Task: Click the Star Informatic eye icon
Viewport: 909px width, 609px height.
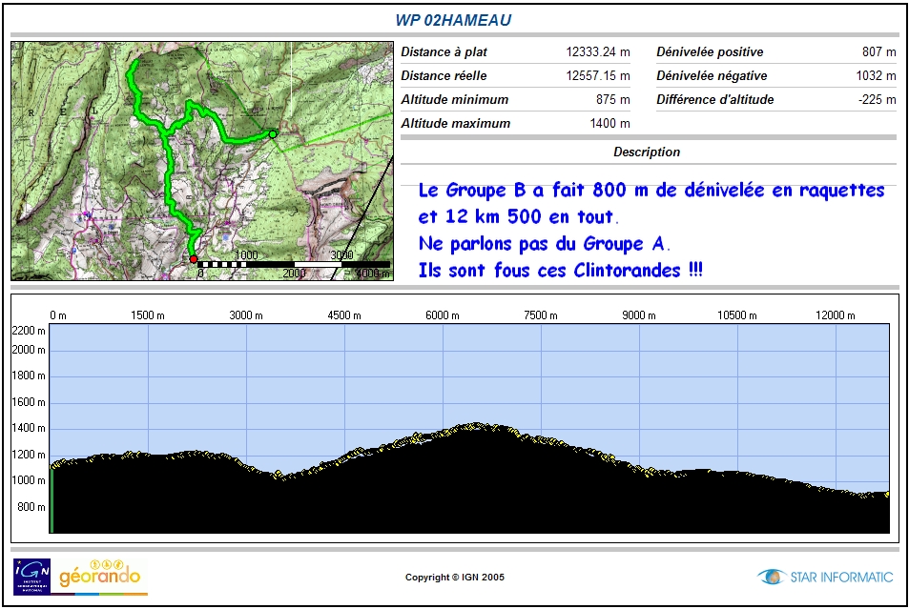Action: point(771,577)
